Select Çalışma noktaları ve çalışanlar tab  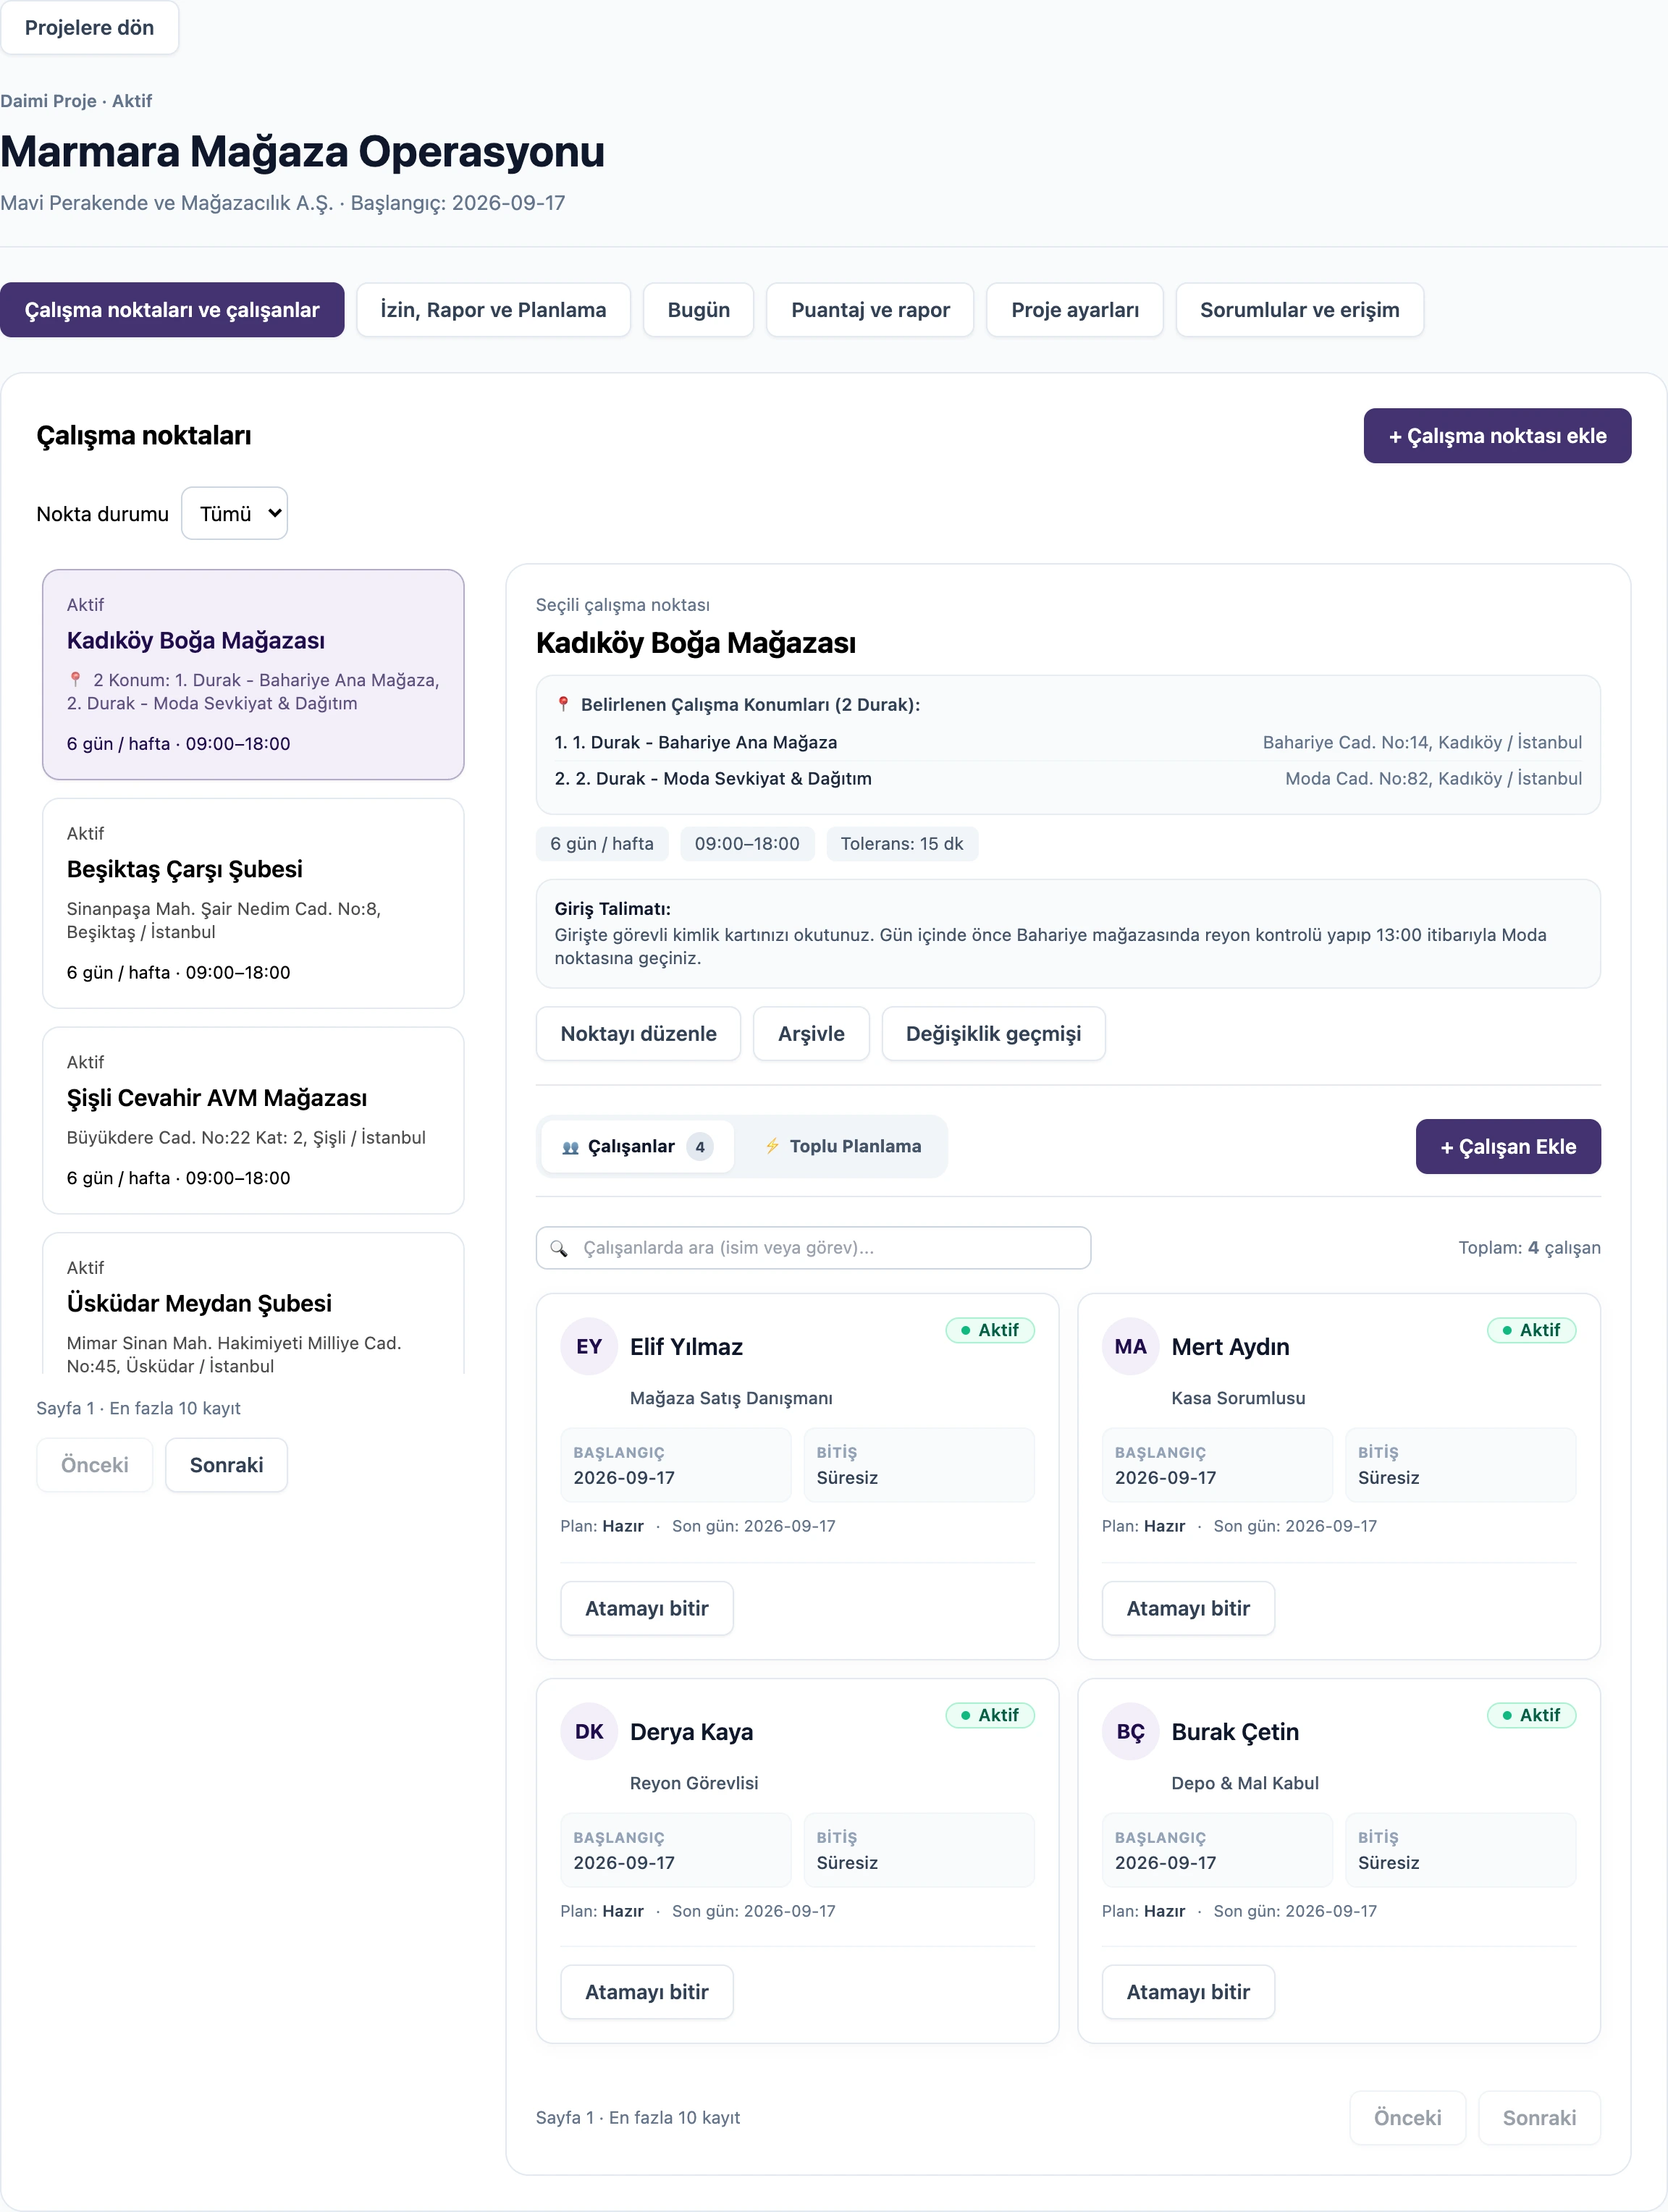tap(172, 310)
